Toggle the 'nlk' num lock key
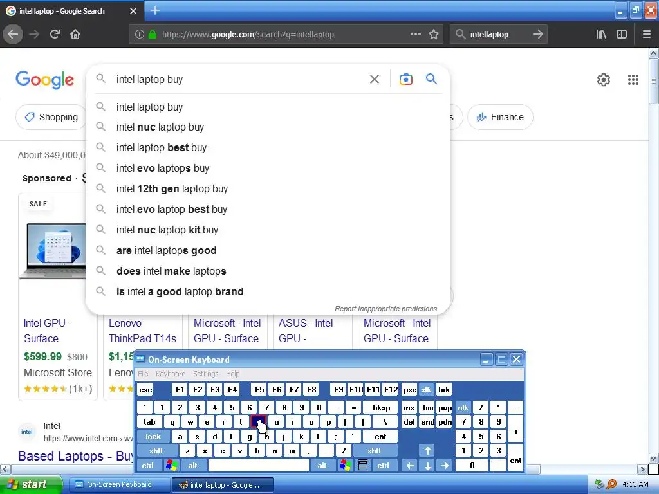 463,408
